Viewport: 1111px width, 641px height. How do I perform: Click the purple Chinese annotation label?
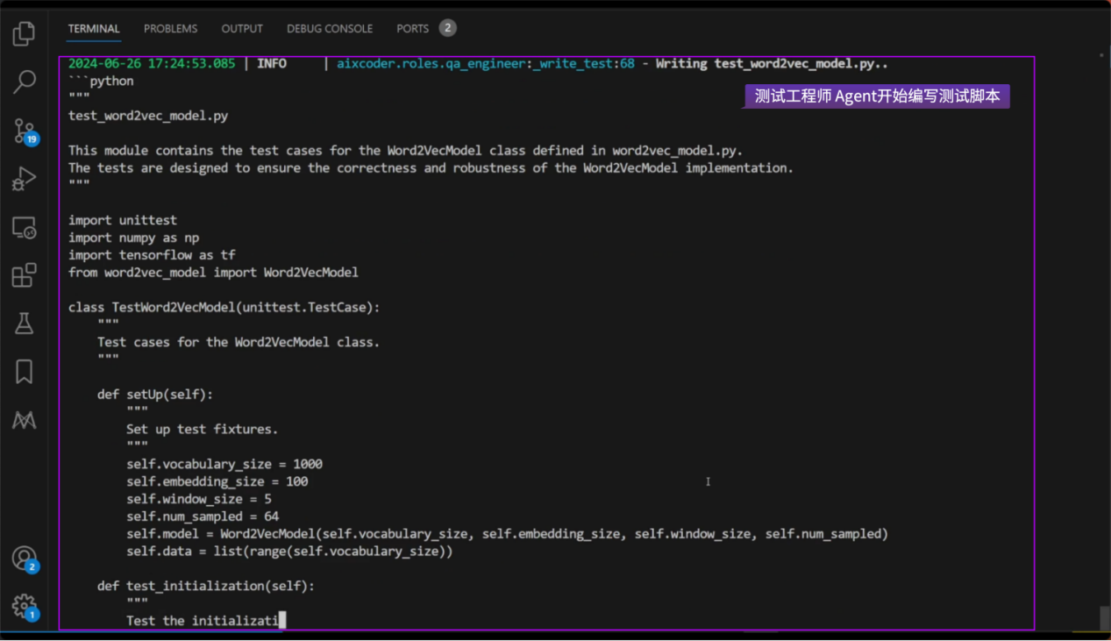coord(877,96)
